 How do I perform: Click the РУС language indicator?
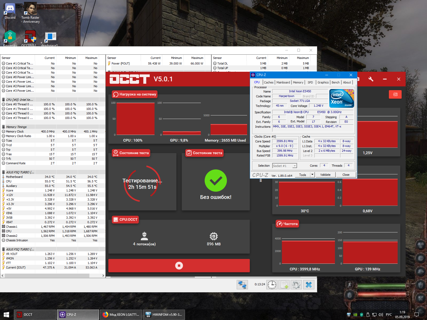[x=389, y=315]
